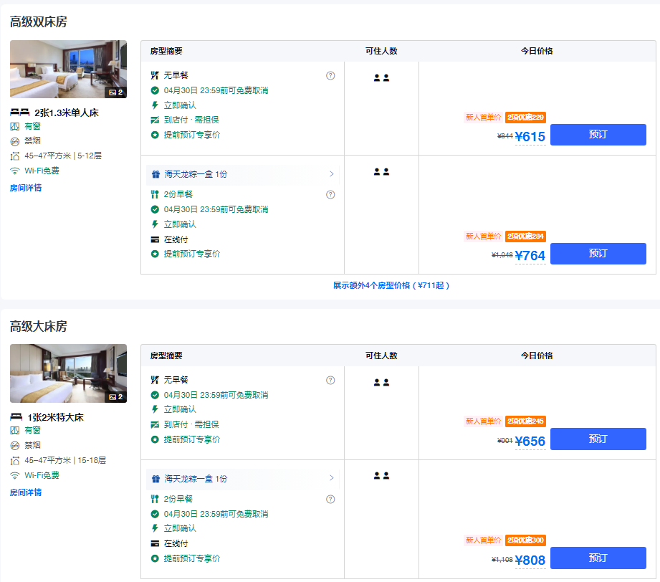Click no-smoking icon under 高级大床房
660x582 pixels.
click(x=15, y=446)
